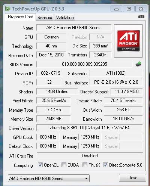Minimize the GPU-Z window
This screenshot has height=186, width=150.
116,9
